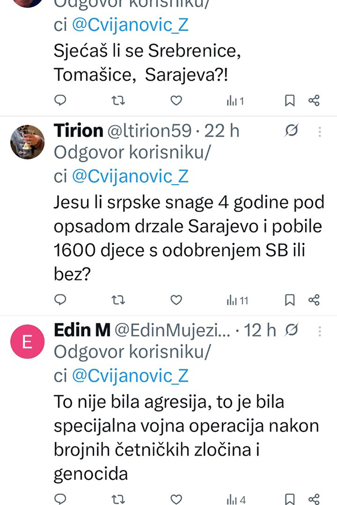This screenshot has height=505, width=337.
Task: Reply to the Srebrenice tweet
Action: click(61, 101)
